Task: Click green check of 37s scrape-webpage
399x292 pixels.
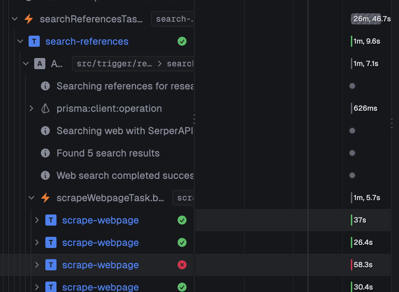Action: tap(182, 220)
